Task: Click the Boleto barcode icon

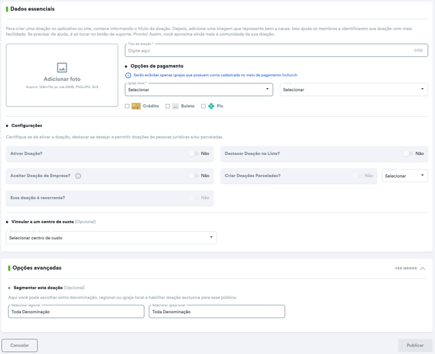Action: [175, 106]
